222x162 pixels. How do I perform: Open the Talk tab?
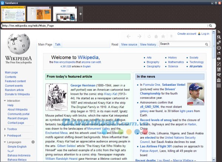[58, 44]
